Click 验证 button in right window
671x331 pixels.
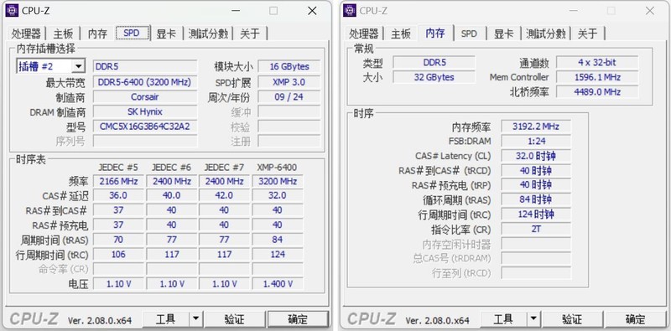pyautogui.click(x=573, y=319)
